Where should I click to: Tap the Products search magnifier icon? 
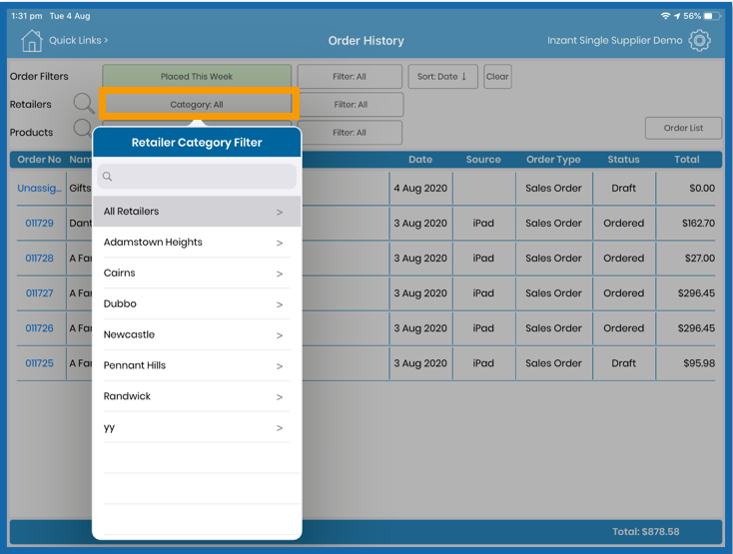82,128
